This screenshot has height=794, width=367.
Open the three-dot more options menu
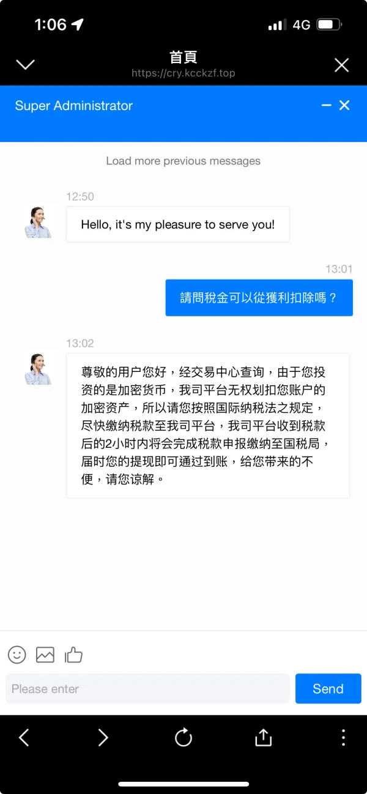[343, 738]
